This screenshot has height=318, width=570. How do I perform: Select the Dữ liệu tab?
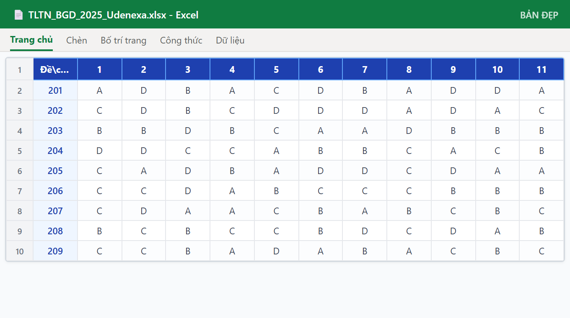pyautogui.click(x=230, y=40)
